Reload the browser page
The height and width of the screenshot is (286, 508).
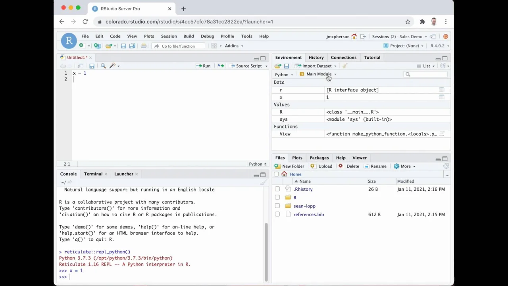pos(85,21)
